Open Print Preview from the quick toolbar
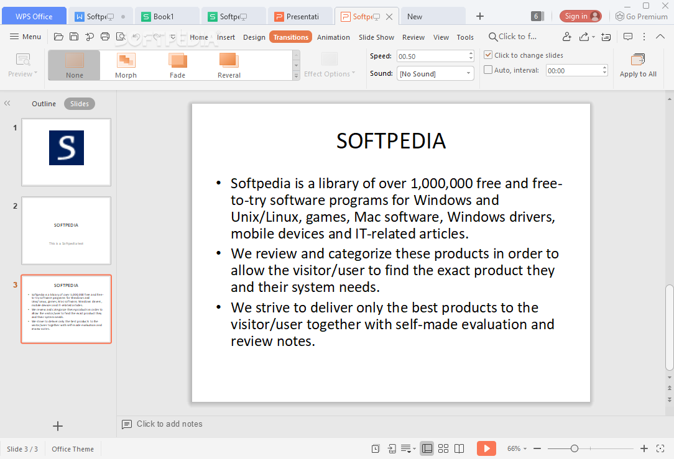The height and width of the screenshot is (459, 674). (121, 37)
